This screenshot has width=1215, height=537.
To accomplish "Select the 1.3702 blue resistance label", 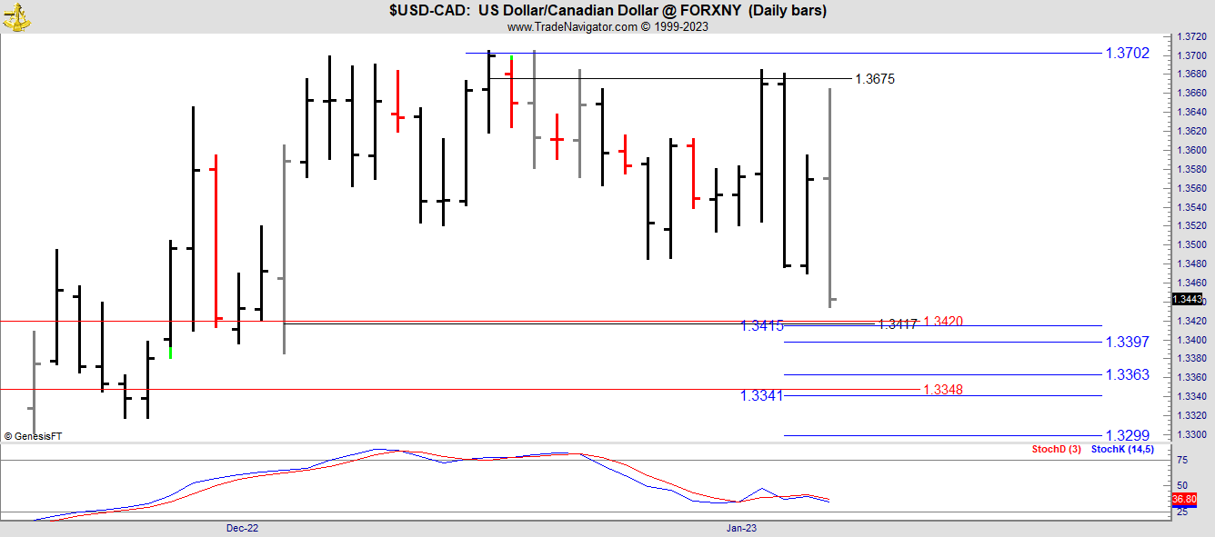I will point(1127,54).
